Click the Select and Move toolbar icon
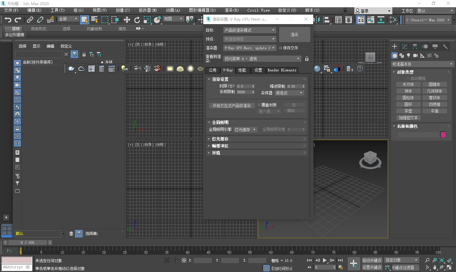The image size is (456, 272). [x=127, y=20]
